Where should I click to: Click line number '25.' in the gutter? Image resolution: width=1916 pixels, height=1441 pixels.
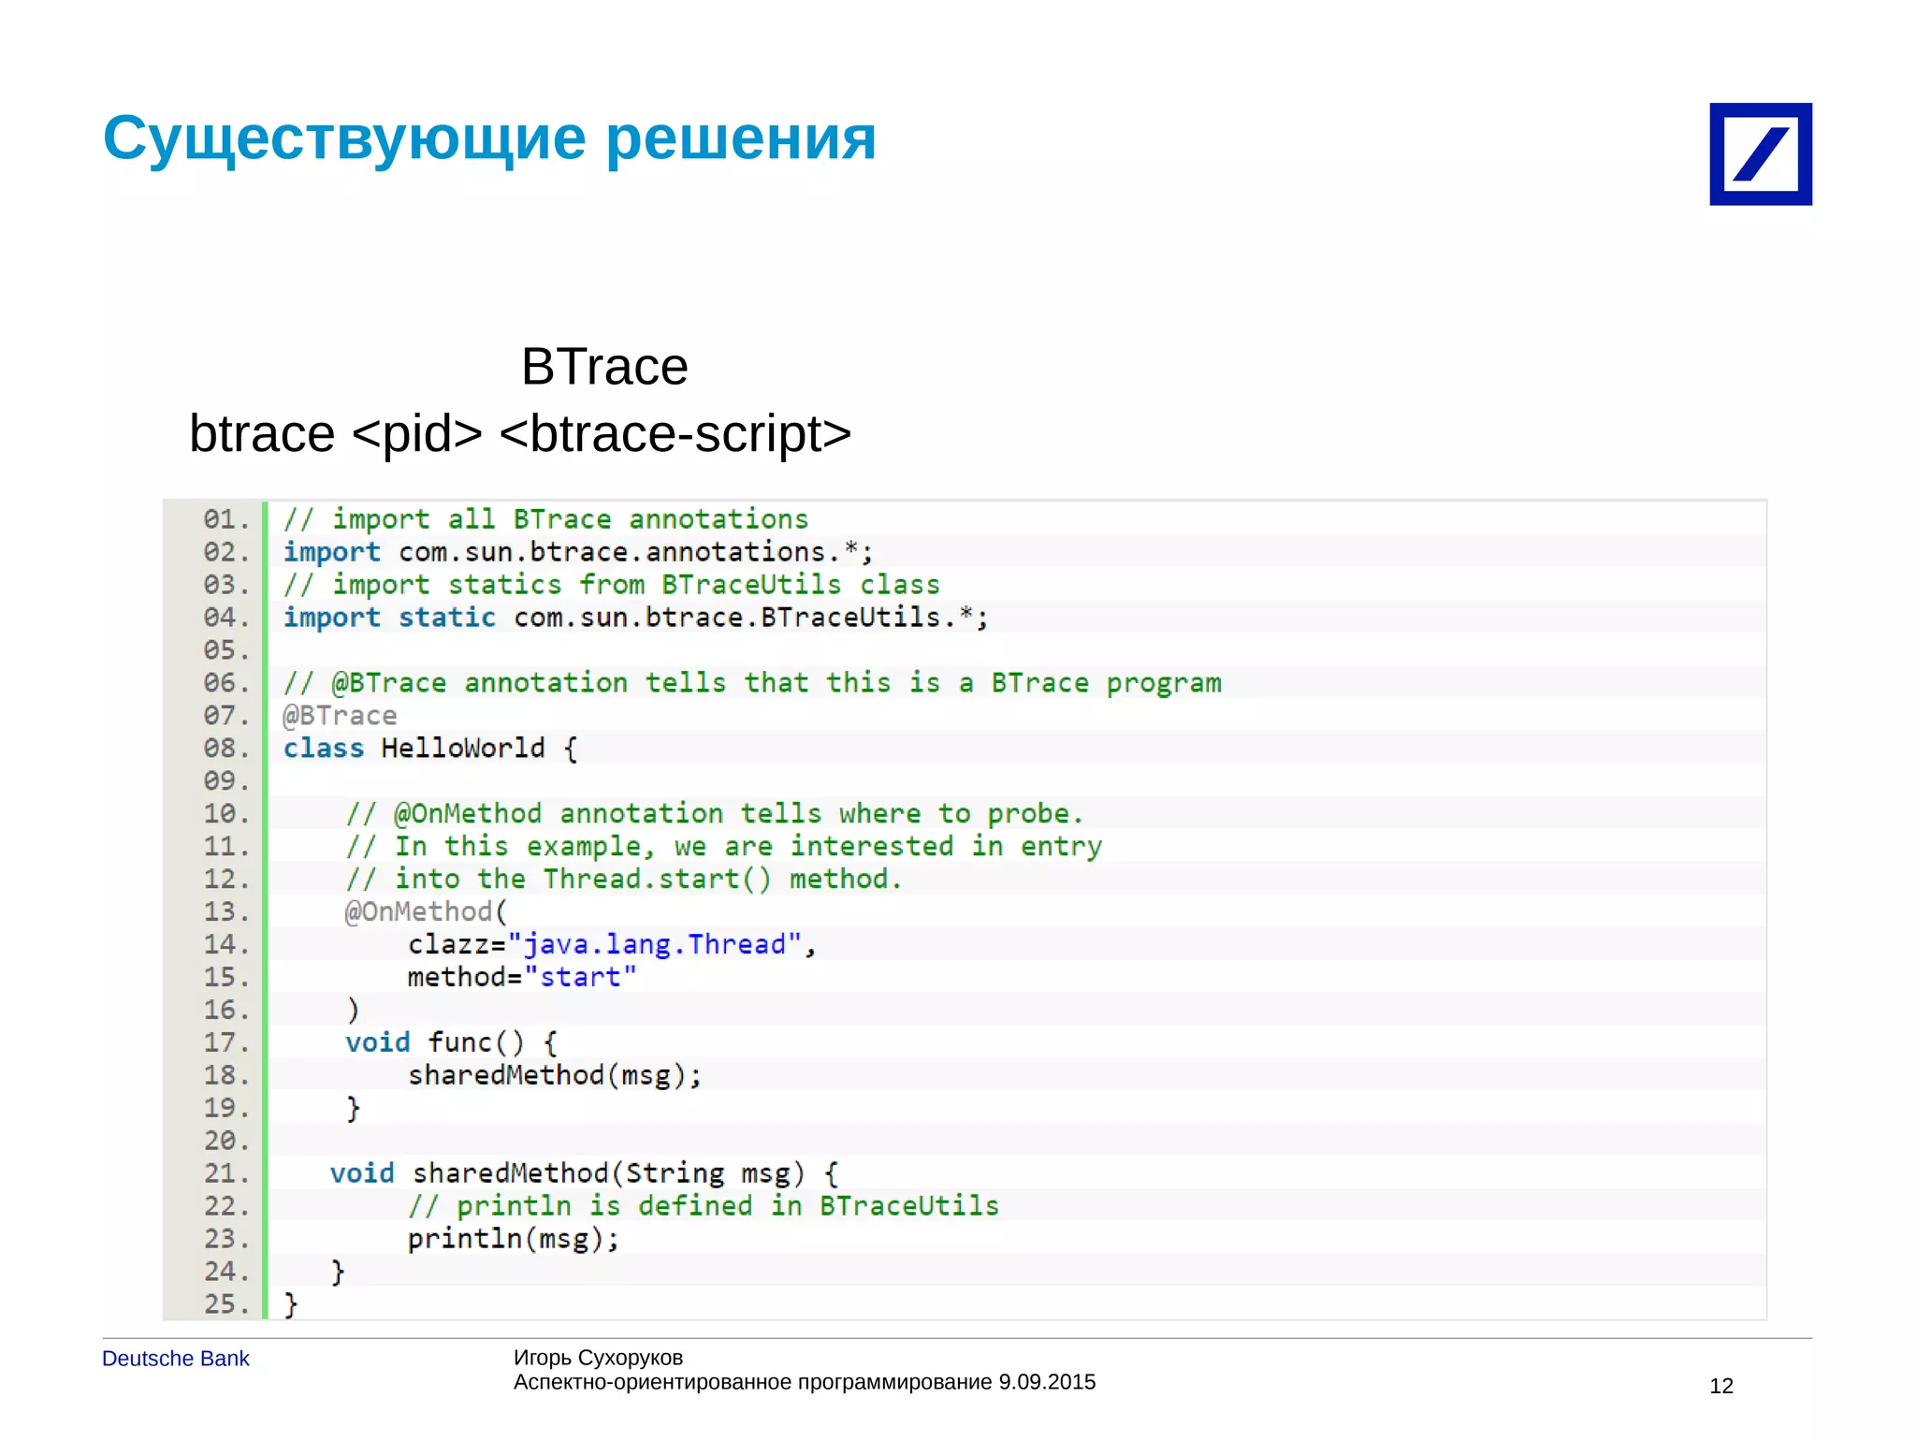226,1304
